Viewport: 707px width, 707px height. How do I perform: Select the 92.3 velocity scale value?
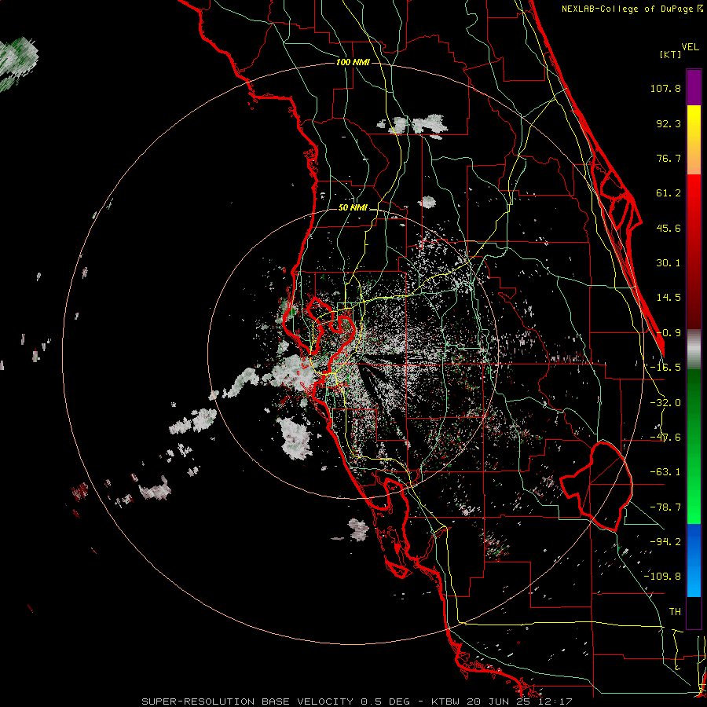(x=669, y=123)
